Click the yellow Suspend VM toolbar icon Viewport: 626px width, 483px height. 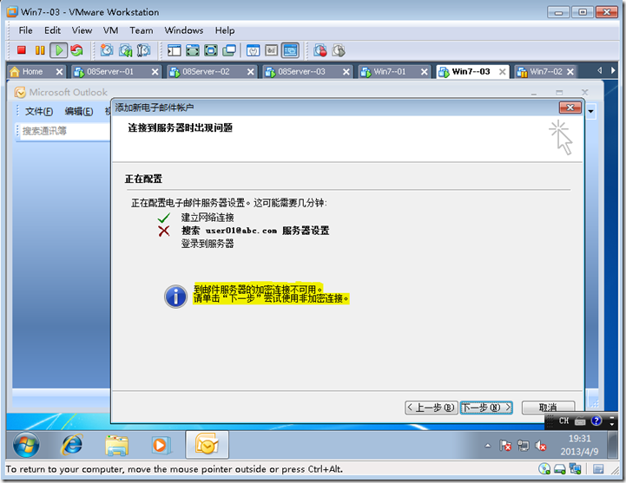point(40,50)
